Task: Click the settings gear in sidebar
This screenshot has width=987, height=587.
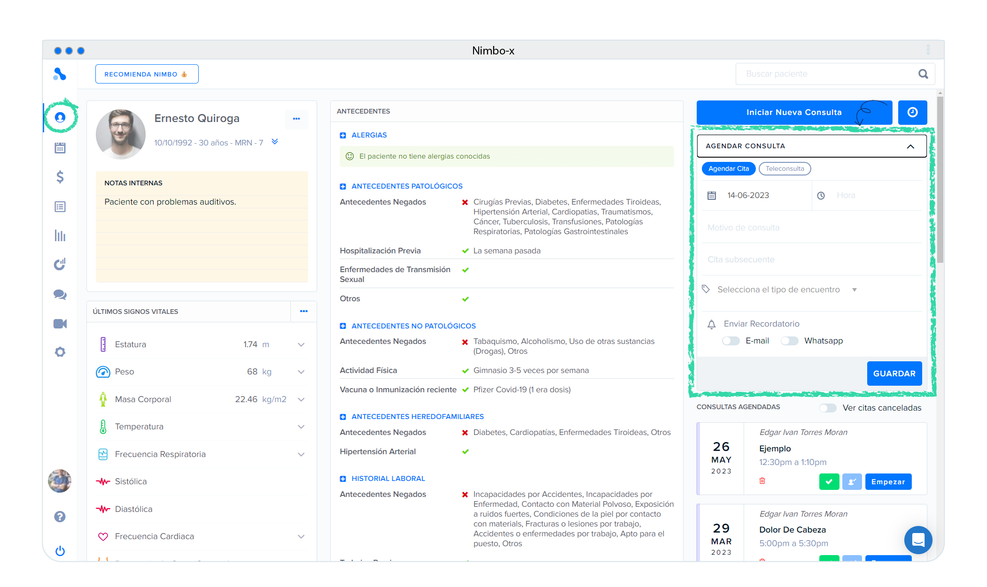Action: coord(60,352)
